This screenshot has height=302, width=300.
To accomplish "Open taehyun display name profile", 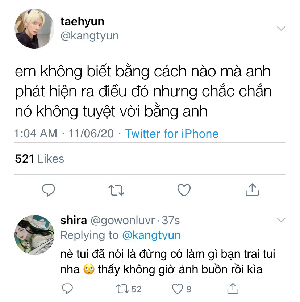I will 82,22.
